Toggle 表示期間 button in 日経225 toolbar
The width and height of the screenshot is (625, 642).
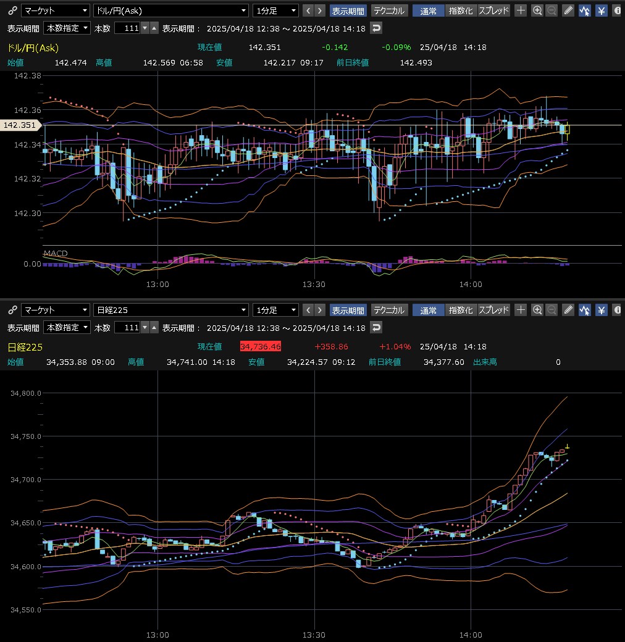tap(348, 310)
